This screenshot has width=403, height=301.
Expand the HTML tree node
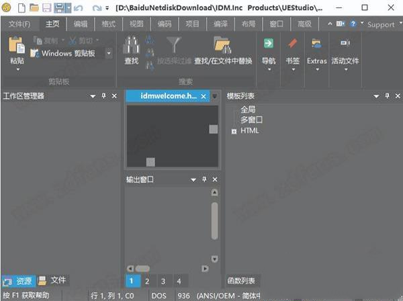(x=234, y=130)
